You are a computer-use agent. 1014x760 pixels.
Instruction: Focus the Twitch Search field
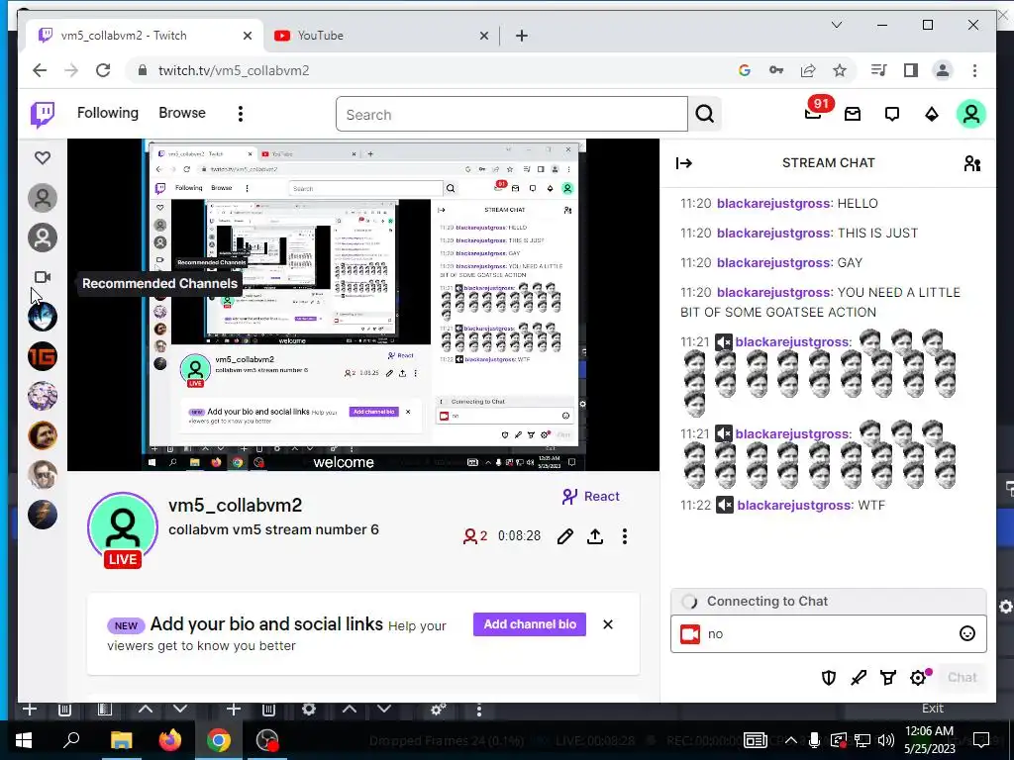click(x=512, y=115)
